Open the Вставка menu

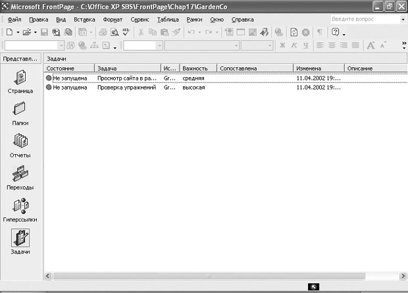pyautogui.click(x=84, y=20)
